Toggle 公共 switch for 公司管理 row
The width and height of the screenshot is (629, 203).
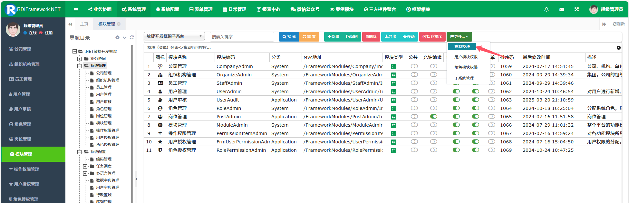click(x=414, y=66)
